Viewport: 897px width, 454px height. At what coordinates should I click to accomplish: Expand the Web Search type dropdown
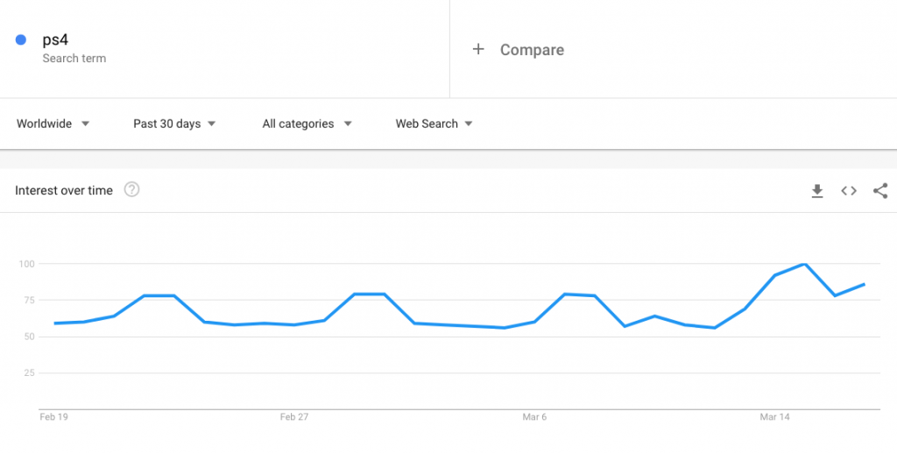tap(434, 124)
